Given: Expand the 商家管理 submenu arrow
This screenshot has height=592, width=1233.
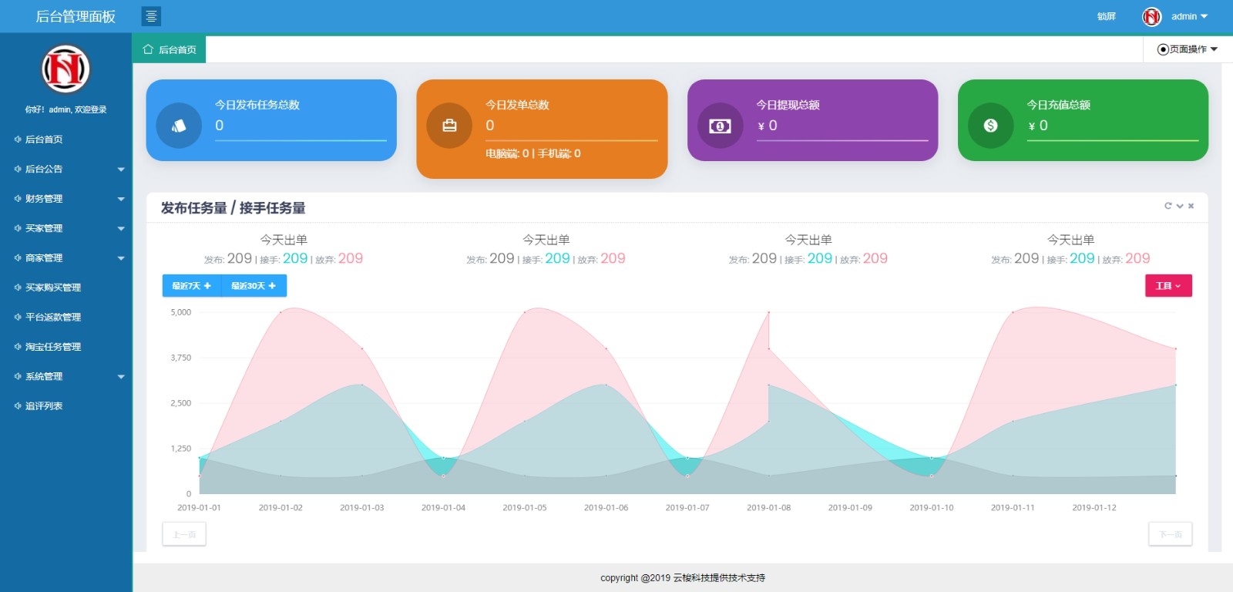Looking at the screenshot, I should point(121,258).
